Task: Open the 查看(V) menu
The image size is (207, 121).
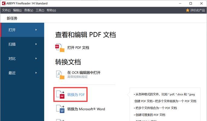Action: click(29, 10)
